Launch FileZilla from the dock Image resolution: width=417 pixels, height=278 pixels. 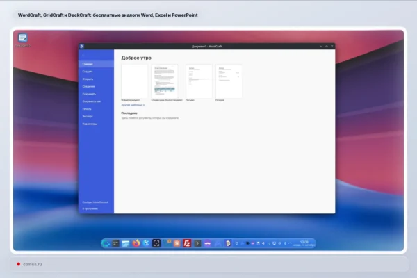pyautogui.click(x=187, y=243)
